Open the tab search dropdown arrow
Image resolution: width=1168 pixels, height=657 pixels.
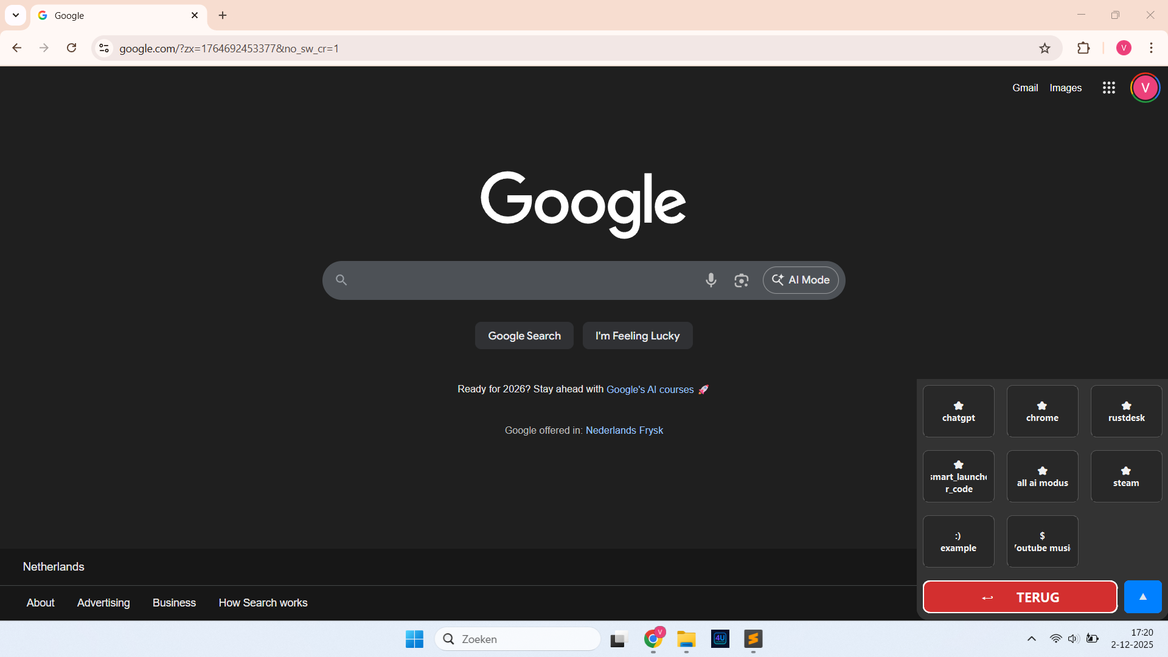pyautogui.click(x=15, y=15)
